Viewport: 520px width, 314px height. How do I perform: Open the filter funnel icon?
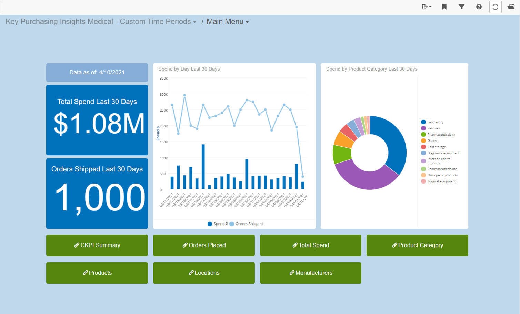point(461,7)
